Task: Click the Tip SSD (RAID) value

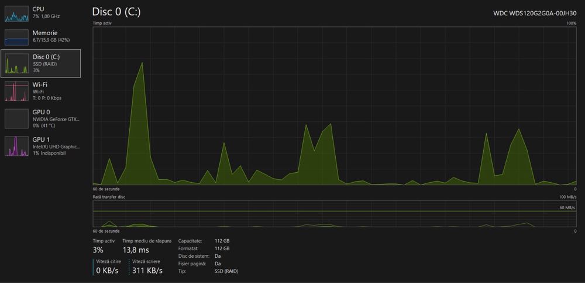Action: point(226,271)
